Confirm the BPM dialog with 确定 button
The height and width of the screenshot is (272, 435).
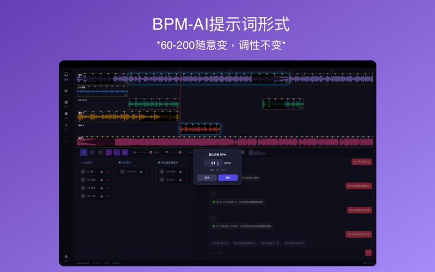tap(228, 178)
